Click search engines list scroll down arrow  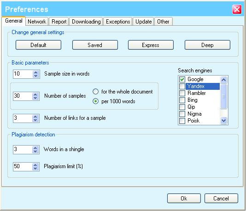224,121
